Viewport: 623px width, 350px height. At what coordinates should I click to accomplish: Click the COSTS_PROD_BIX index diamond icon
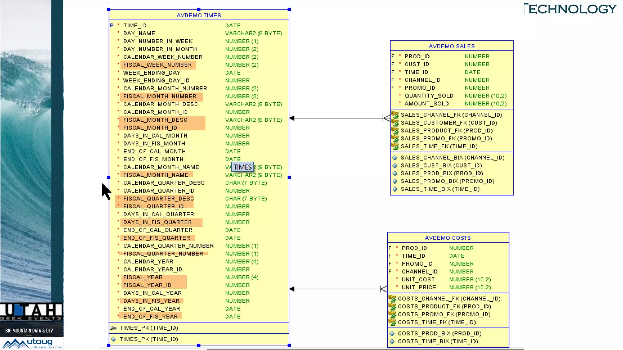[x=392, y=333]
